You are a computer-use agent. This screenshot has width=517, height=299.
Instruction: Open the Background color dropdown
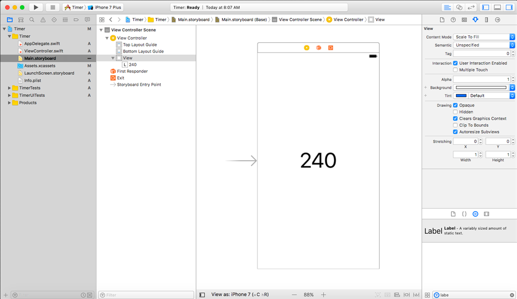pos(512,87)
